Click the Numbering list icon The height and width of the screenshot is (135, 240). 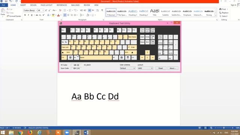click(x=70, y=10)
